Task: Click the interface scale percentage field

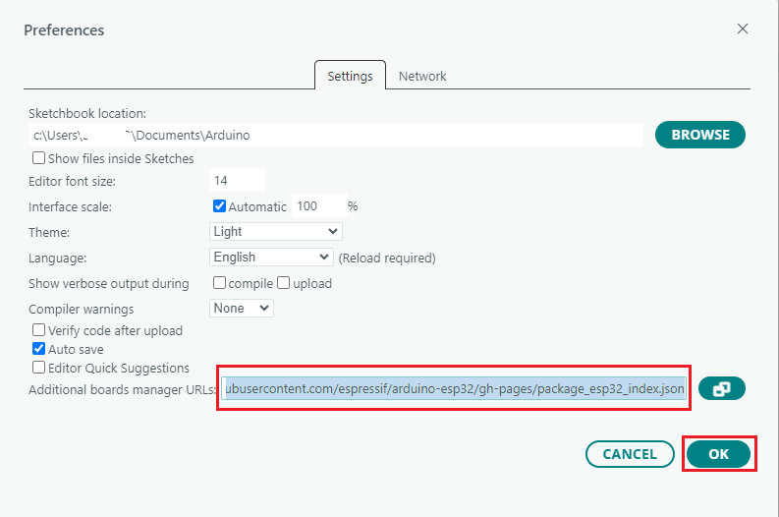Action: tap(319, 205)
